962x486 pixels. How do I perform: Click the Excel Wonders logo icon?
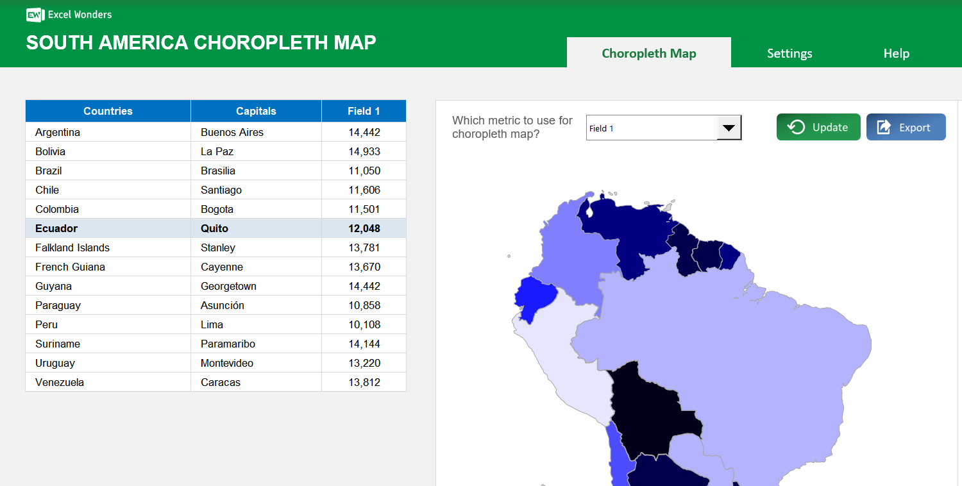coord(34,14)
